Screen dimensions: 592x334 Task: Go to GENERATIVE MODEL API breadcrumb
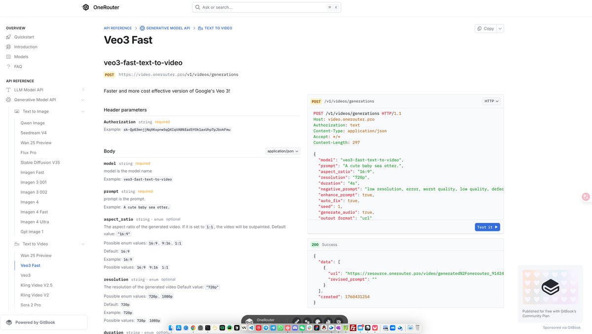click(165, 28)
